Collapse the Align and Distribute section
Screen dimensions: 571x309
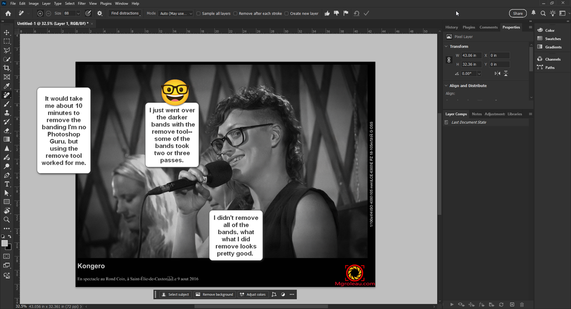(446, 86)
